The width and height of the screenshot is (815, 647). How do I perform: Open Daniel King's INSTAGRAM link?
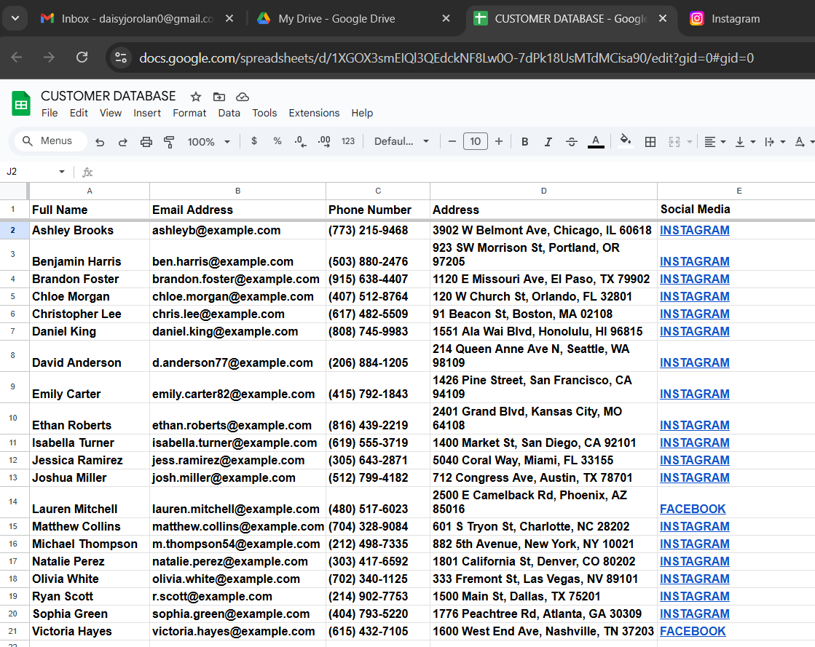(x=694, y=332)
